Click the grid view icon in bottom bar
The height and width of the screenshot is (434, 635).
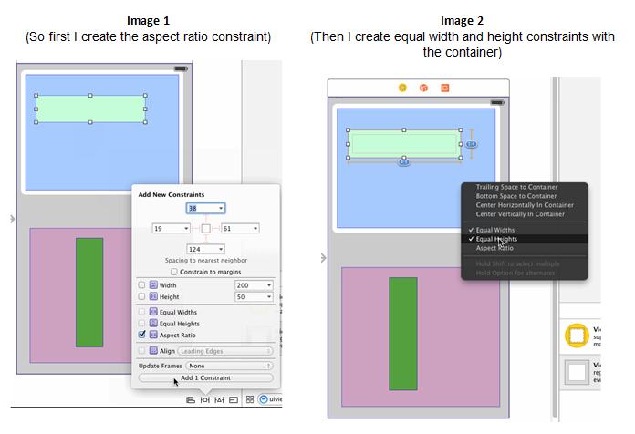tap(249, 399)
